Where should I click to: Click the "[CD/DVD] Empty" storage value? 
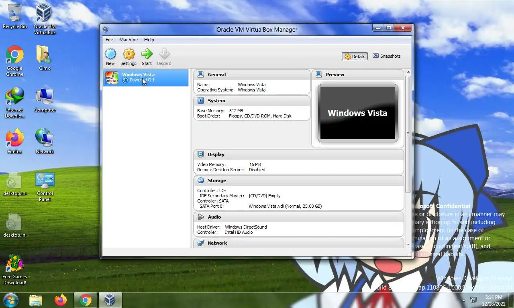tap(265, 196)
